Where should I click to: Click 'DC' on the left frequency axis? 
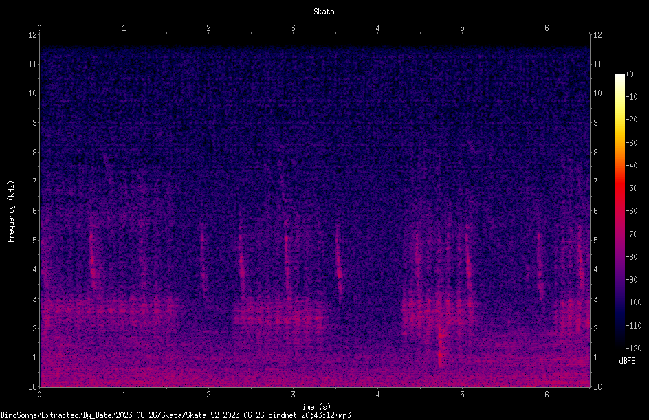32,387
